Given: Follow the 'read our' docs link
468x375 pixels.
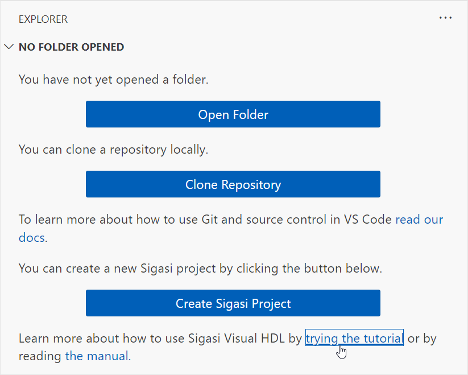Looking at the screenshot, I should click(419, 220).
